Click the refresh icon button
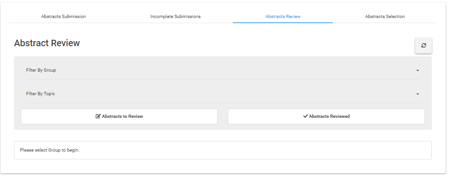Screen dimensions: 454x177 coord(423,46)
